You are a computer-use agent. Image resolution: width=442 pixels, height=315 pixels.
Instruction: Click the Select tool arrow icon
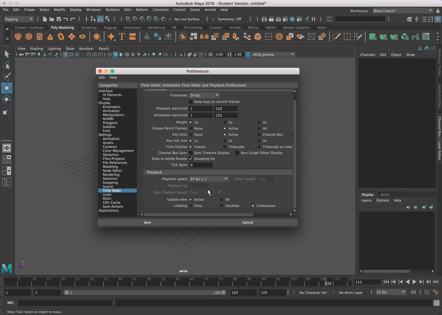point(7,54)
